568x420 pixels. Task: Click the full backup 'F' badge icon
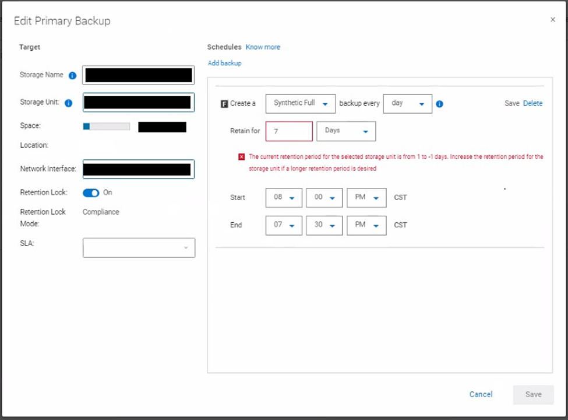point(224,103)
